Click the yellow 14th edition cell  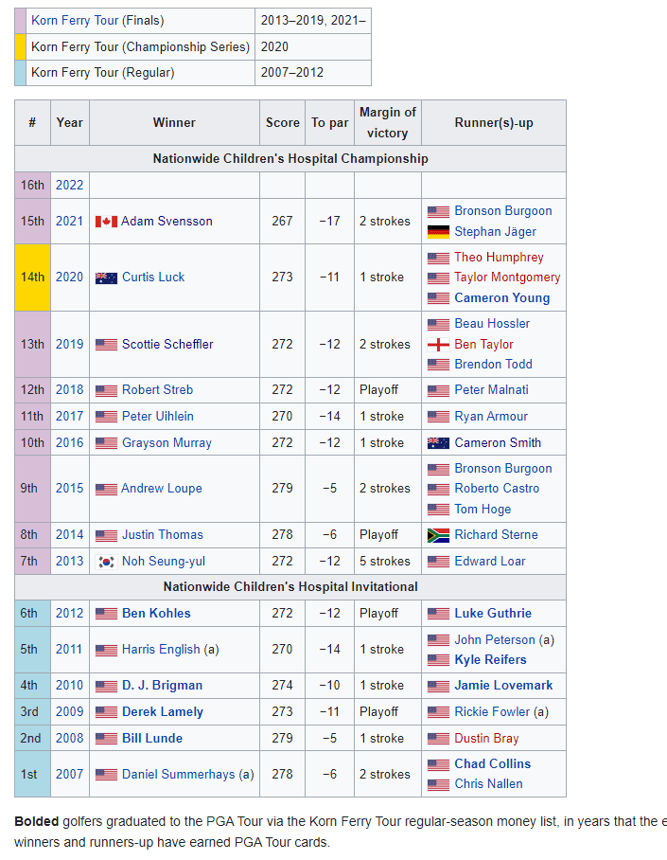click(x=32, y=278)
